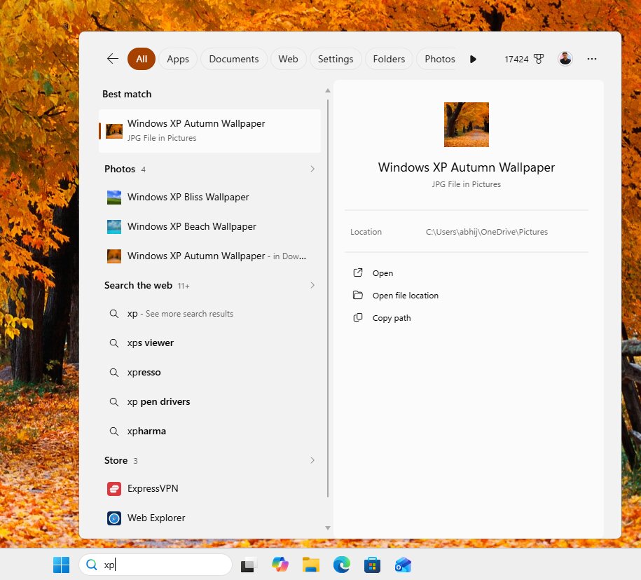Click the magnifier icon beside xps viewer

114,343
